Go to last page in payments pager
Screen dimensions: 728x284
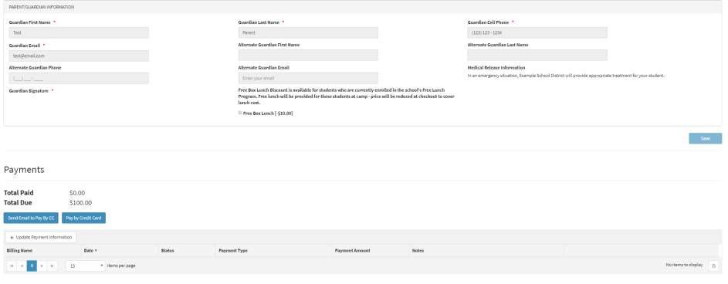tap(52, 266)
